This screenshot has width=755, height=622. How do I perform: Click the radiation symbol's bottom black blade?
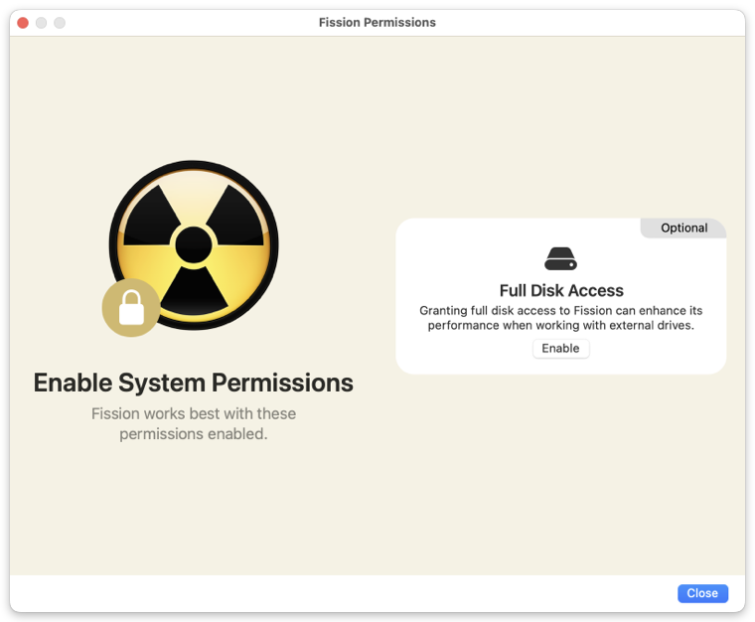click(194, 293)
